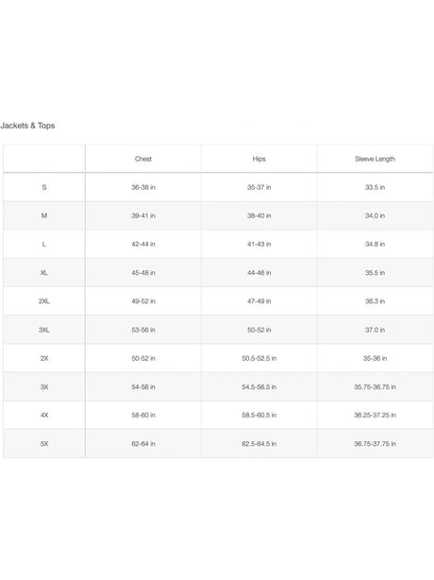Viewport: 434px width, 580px height.
Task: Select the 50.5-52.5 in hips cell
Action: point(259,358)
